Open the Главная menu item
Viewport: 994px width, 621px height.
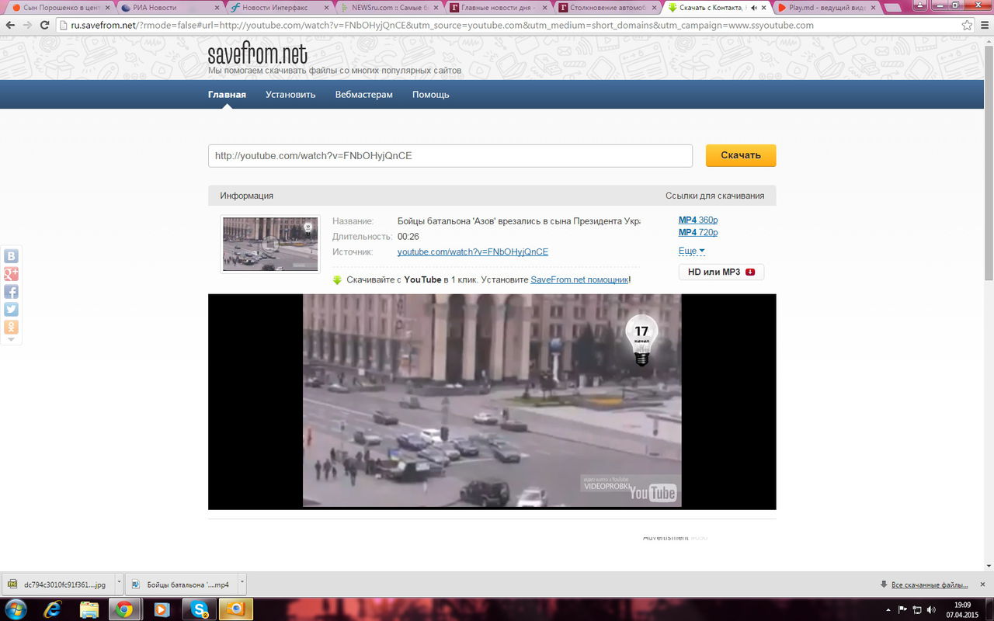click(x=227, y=95)
